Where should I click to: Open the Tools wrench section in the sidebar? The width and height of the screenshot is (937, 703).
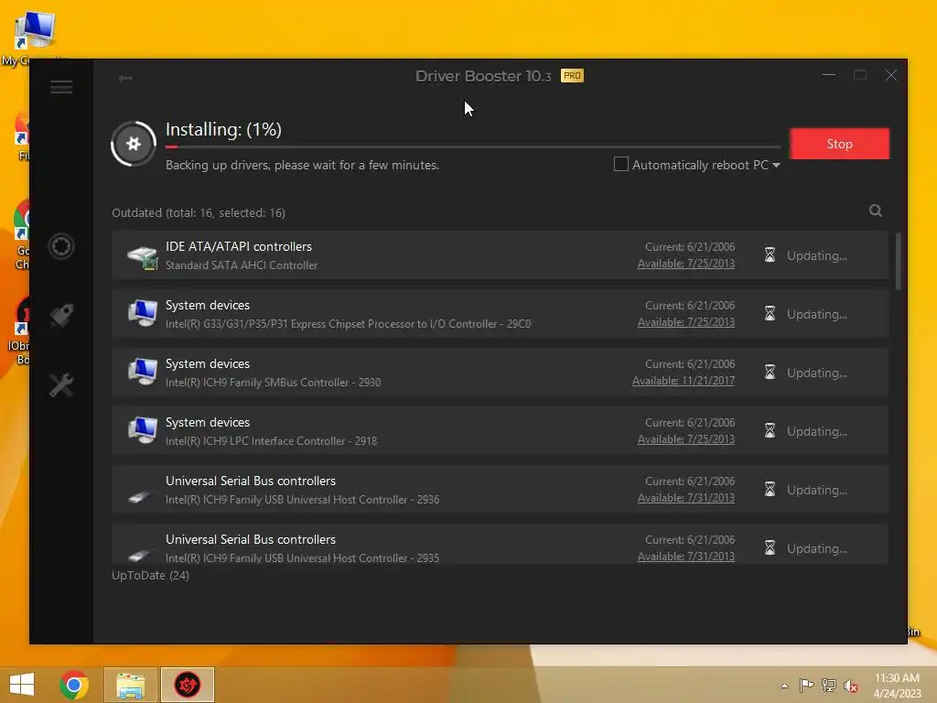point(61,385)
